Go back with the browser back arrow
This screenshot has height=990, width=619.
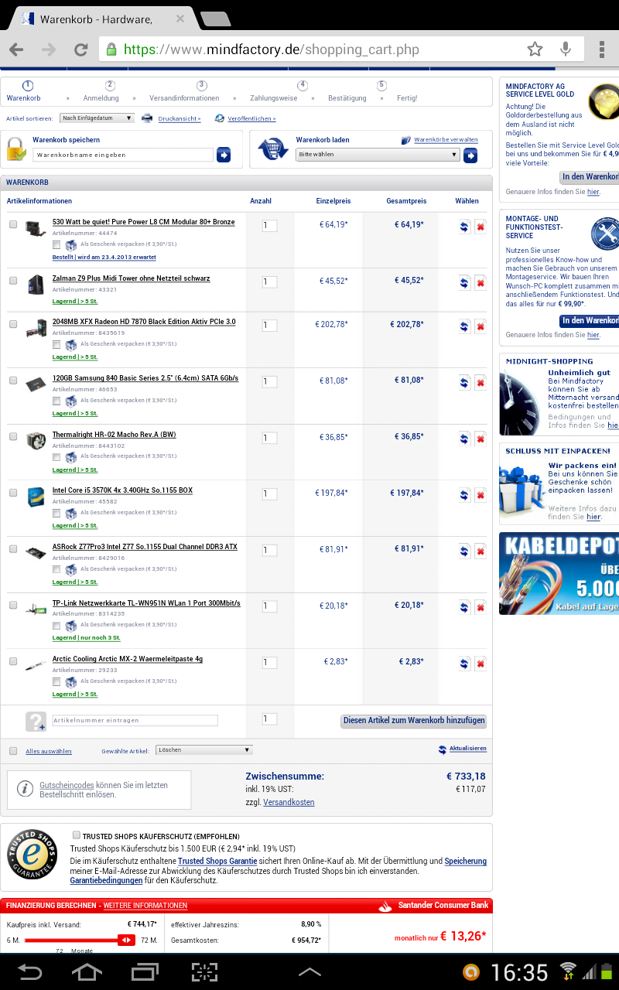pyautogui.click(x=16, y=49)
